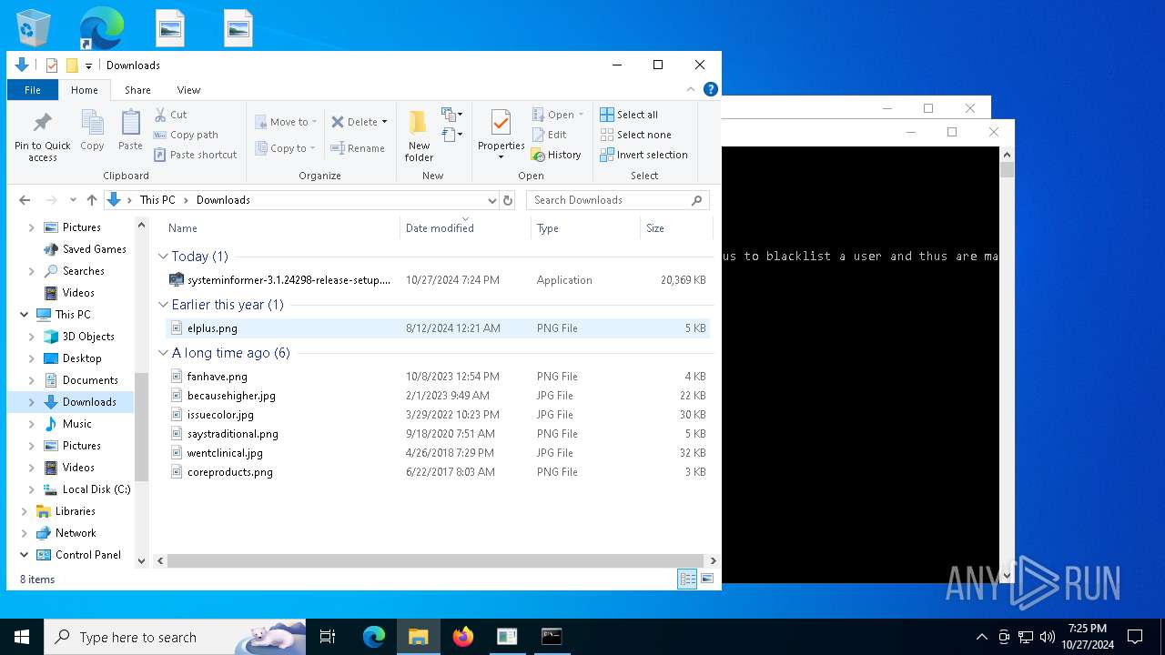The height and width of the screenshot is (655, 1165).
Task: Open the Delete dropdown arrow
Action: 384,122
